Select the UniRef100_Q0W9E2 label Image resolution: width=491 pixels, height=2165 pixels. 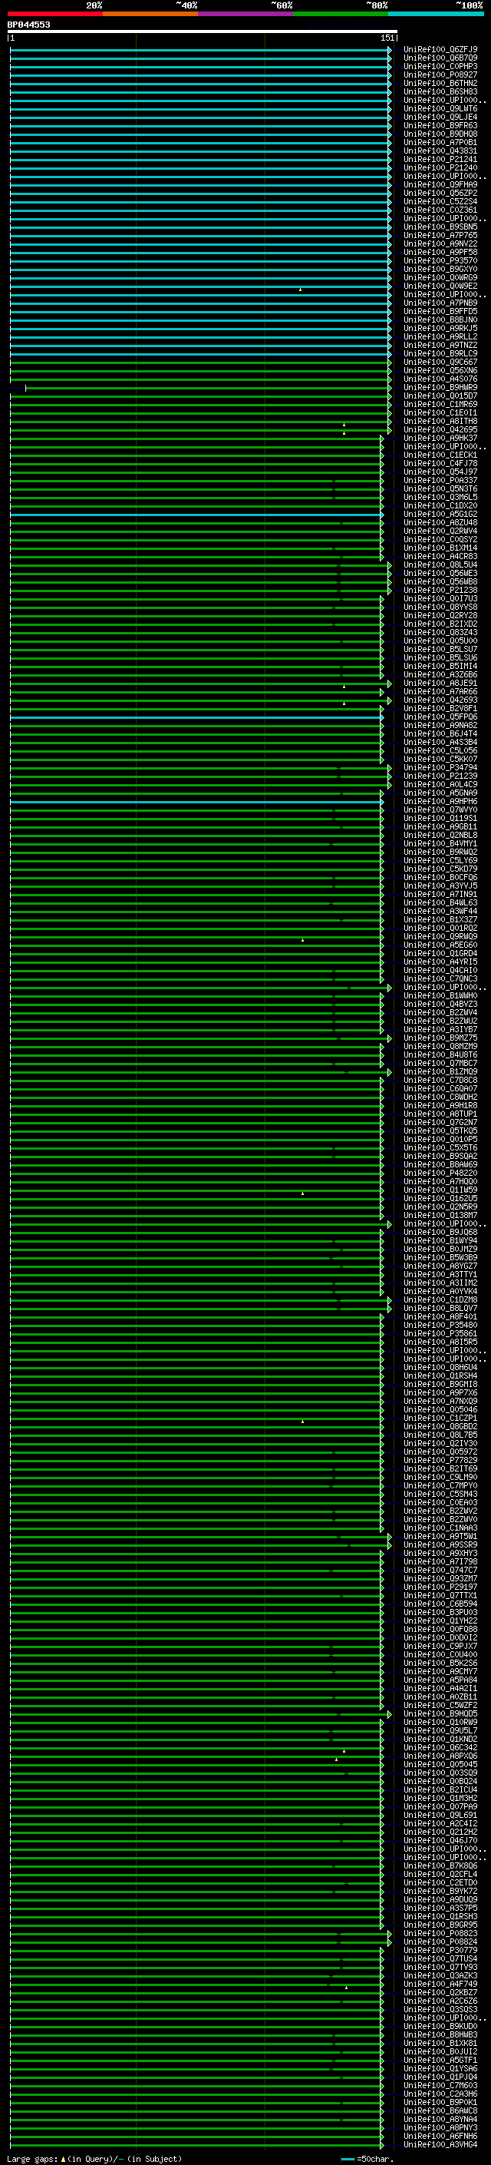pyautogui.click(x=440, y=286)
